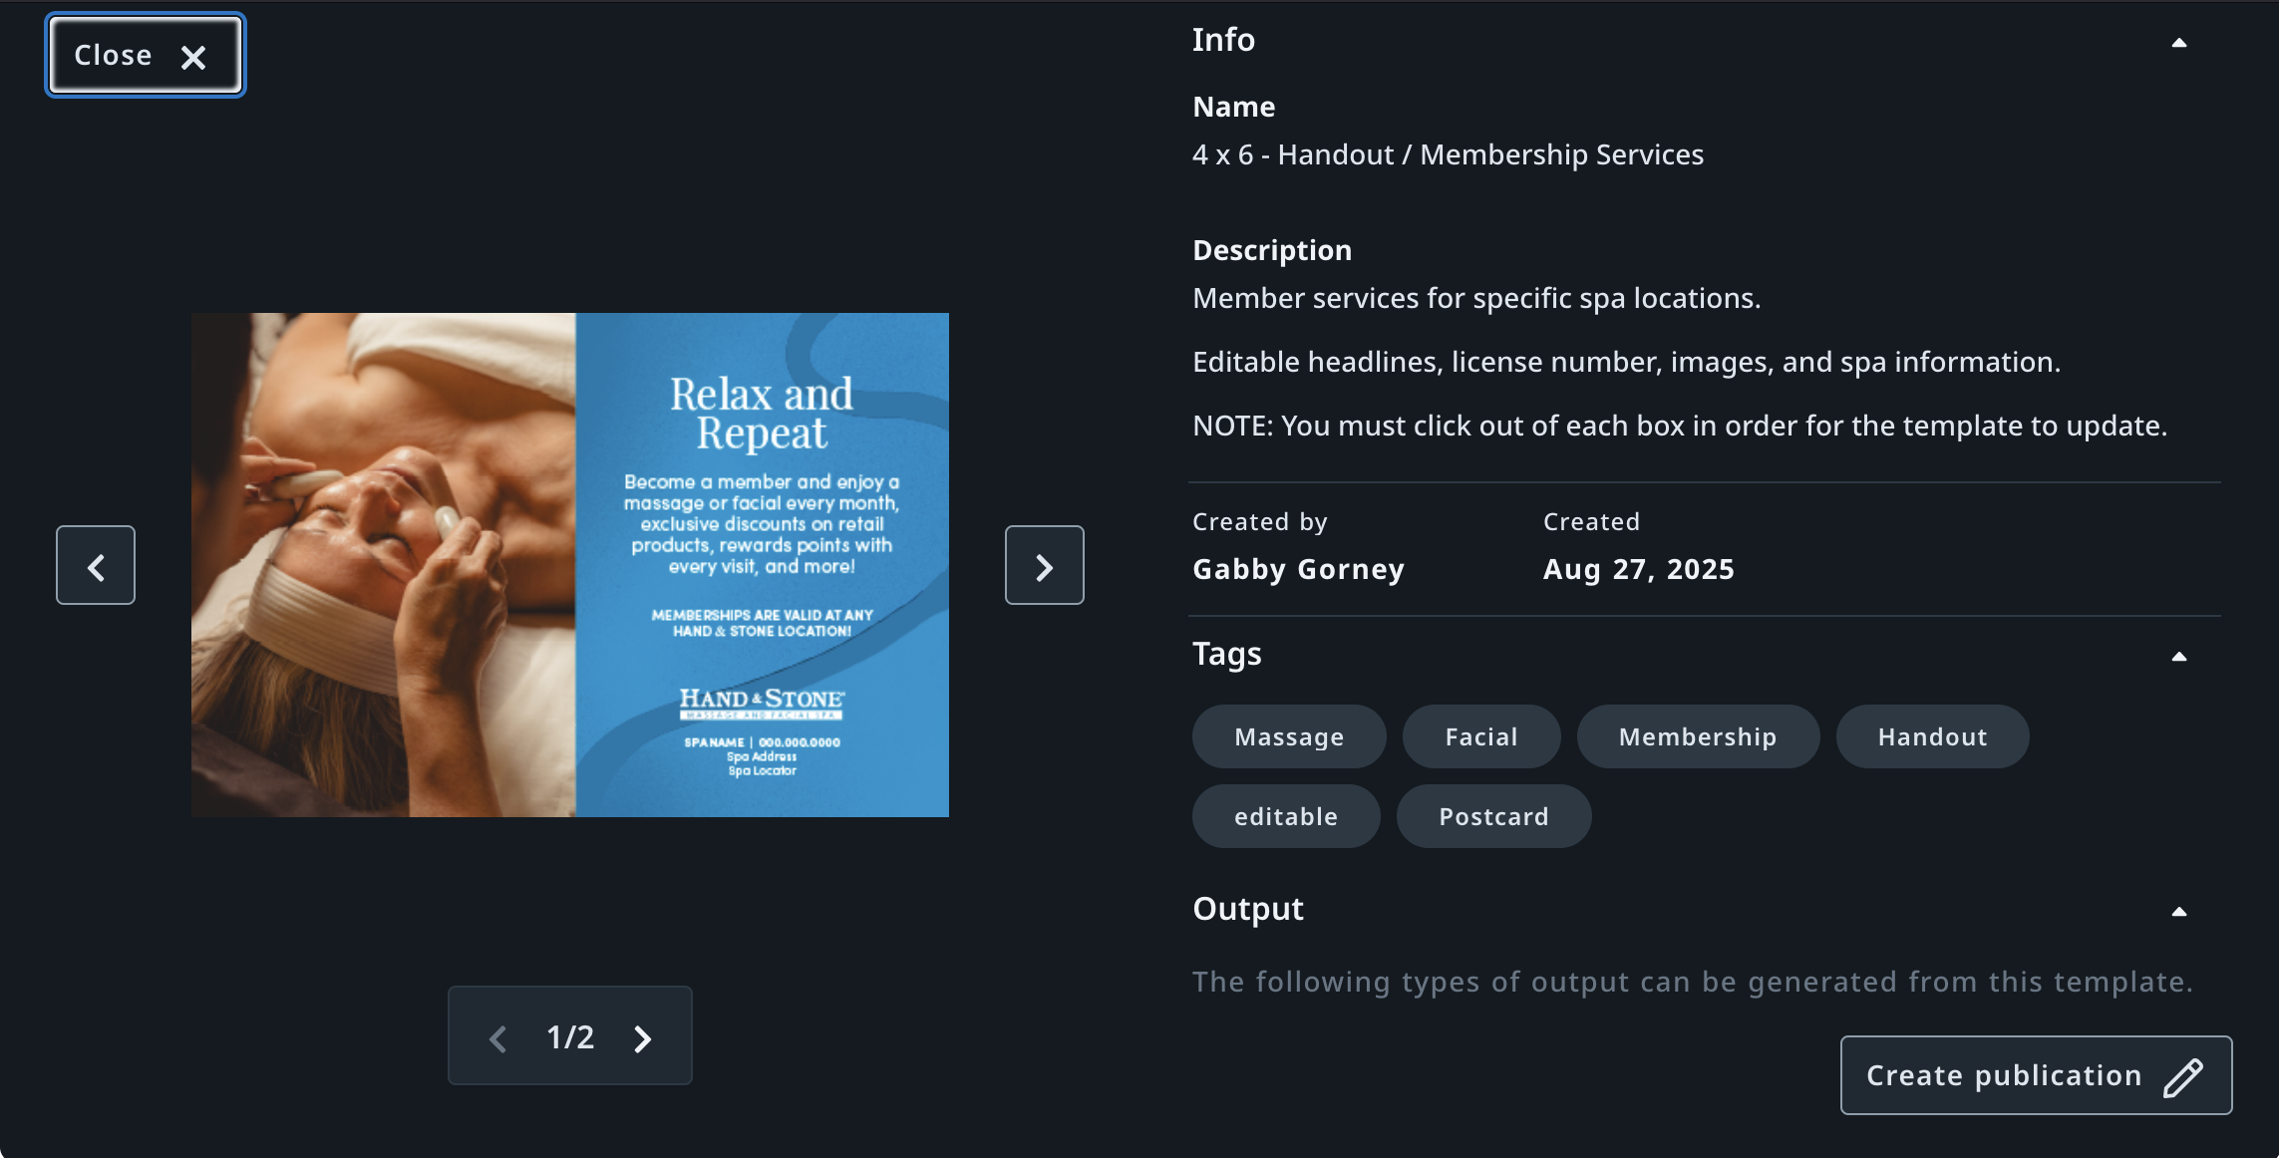The height and width of the screenshot is (1158, 2279).
Task: Click the Output section heading
Action: pos(1248,909)
